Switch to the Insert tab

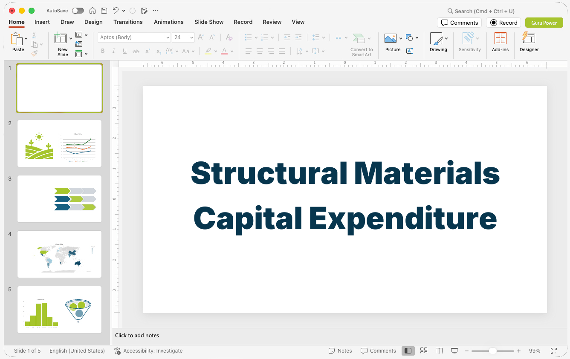(x=42, y=22)
